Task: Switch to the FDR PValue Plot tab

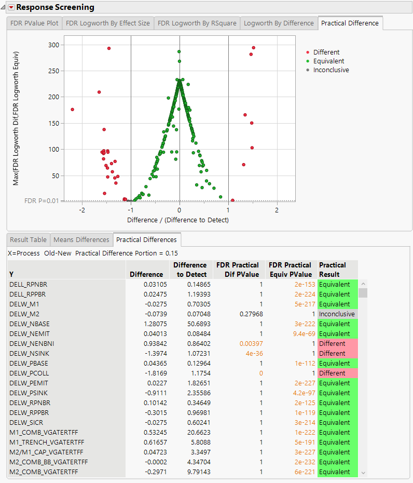Action: point(34,23)
